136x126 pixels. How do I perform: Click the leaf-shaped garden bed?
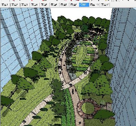pyautogui.click(x=81, y=54)
